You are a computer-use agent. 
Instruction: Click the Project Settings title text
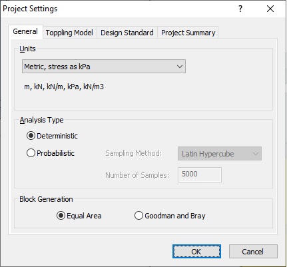[x=30, y=9]
